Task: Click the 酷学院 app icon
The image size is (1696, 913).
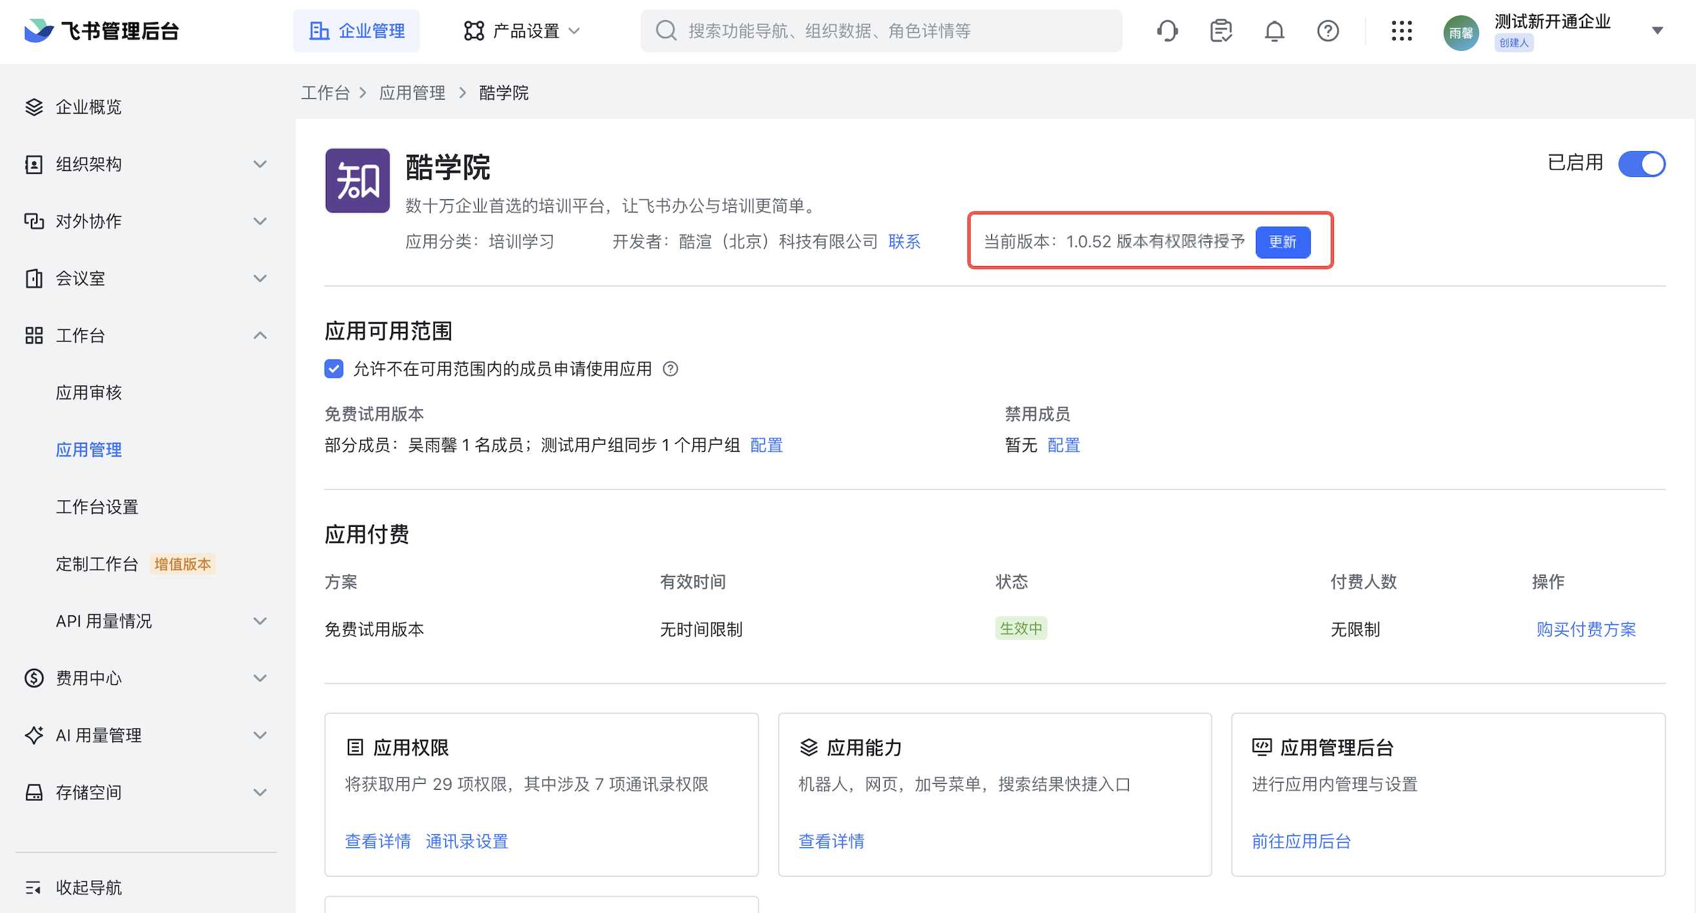Action: (358, 181)
